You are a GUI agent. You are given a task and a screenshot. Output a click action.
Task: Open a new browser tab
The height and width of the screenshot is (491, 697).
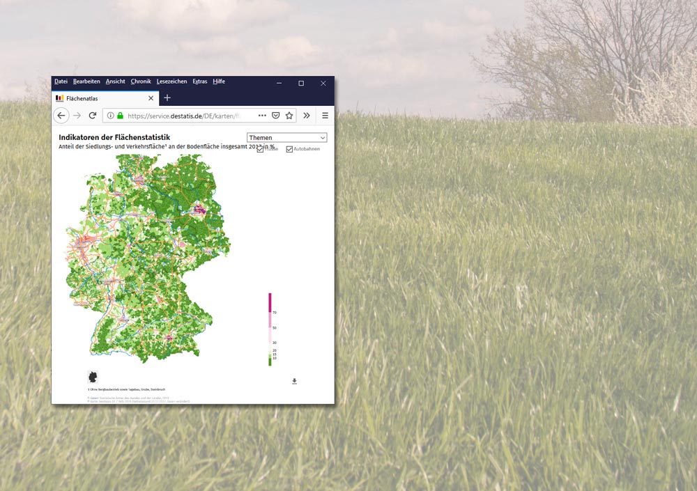[x=167, y=98]
